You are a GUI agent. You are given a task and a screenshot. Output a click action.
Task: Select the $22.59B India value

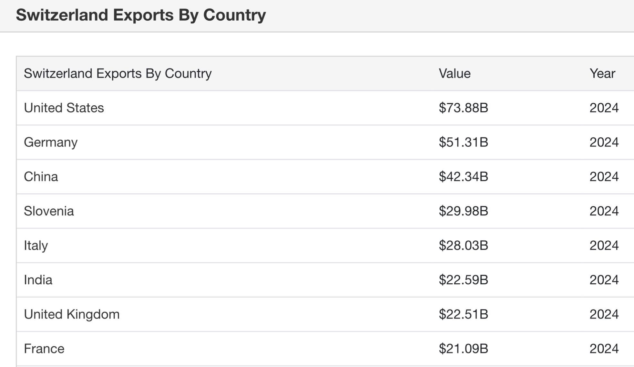click(x=463, y=280)
